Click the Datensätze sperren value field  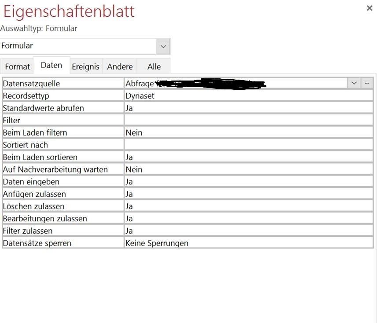tap(248, 243)
